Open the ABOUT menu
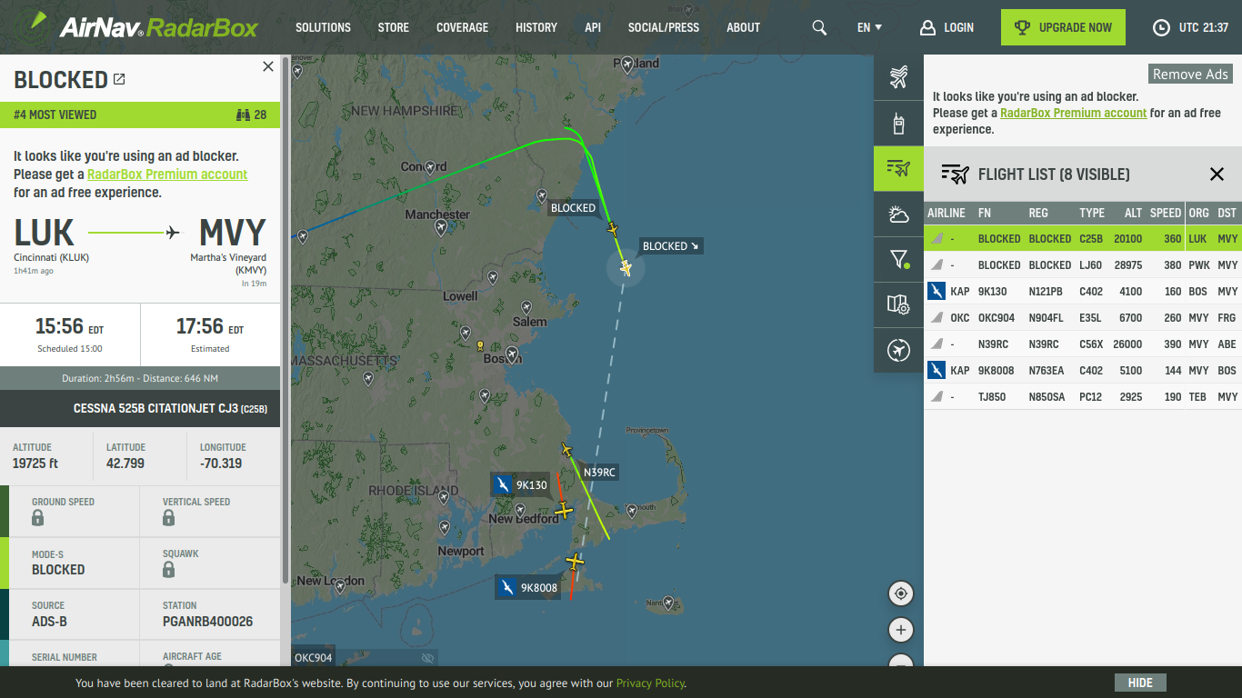 [x=743, y=27]
